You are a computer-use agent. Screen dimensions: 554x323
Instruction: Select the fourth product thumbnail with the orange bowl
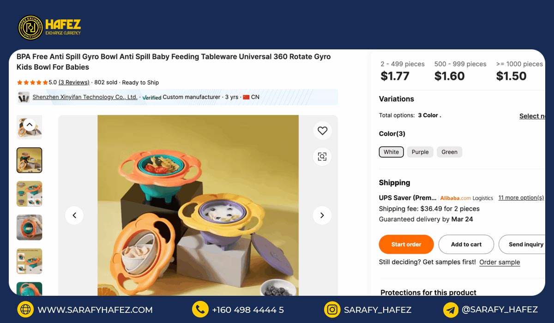tap(29, 227)
